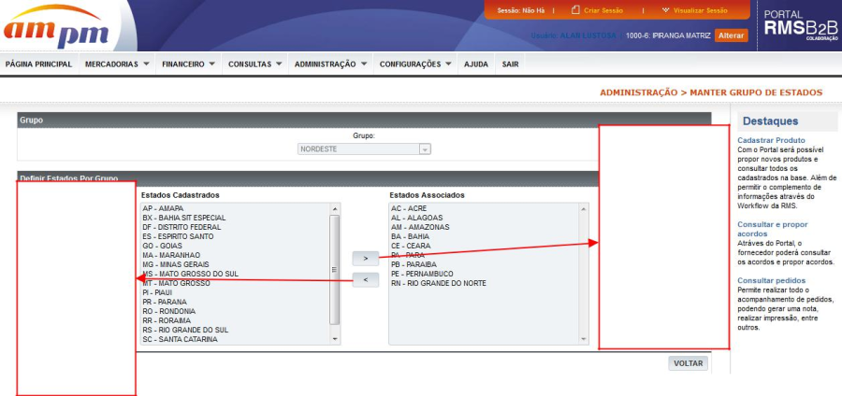Expand Mercadorias dropdown arrow

tap(146, 64)
